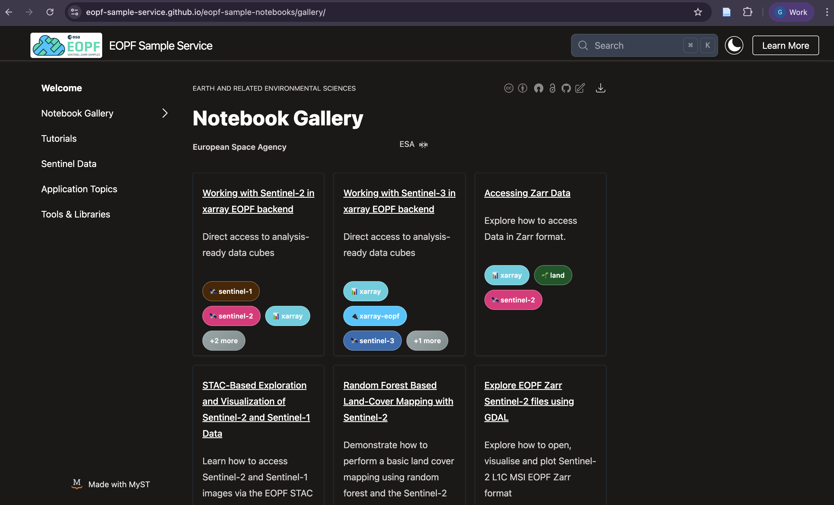Image resolution: width=834 pixels, height=505 pixels.
Task: Open the Accessing Zarr Data notebook
Action: point(527,193)
